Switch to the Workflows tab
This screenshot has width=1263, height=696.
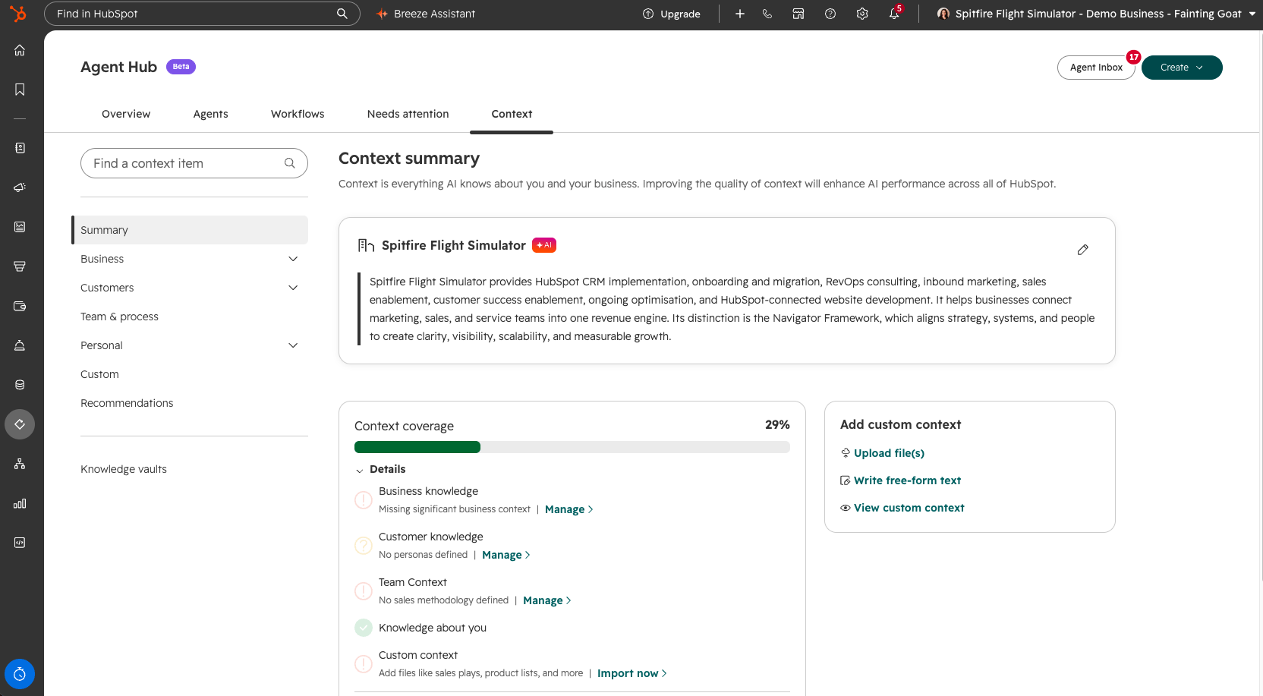(x=298, y=114)
